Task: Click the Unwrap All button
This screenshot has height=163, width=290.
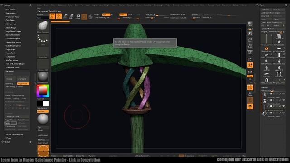Action: (23, 79)
